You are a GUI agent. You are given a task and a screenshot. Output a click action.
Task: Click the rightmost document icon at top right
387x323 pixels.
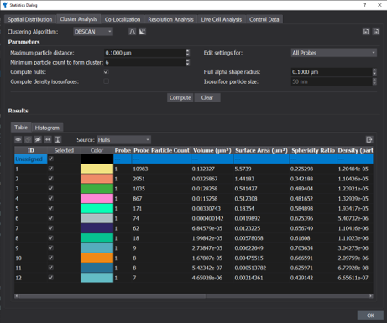click(376, 31)
